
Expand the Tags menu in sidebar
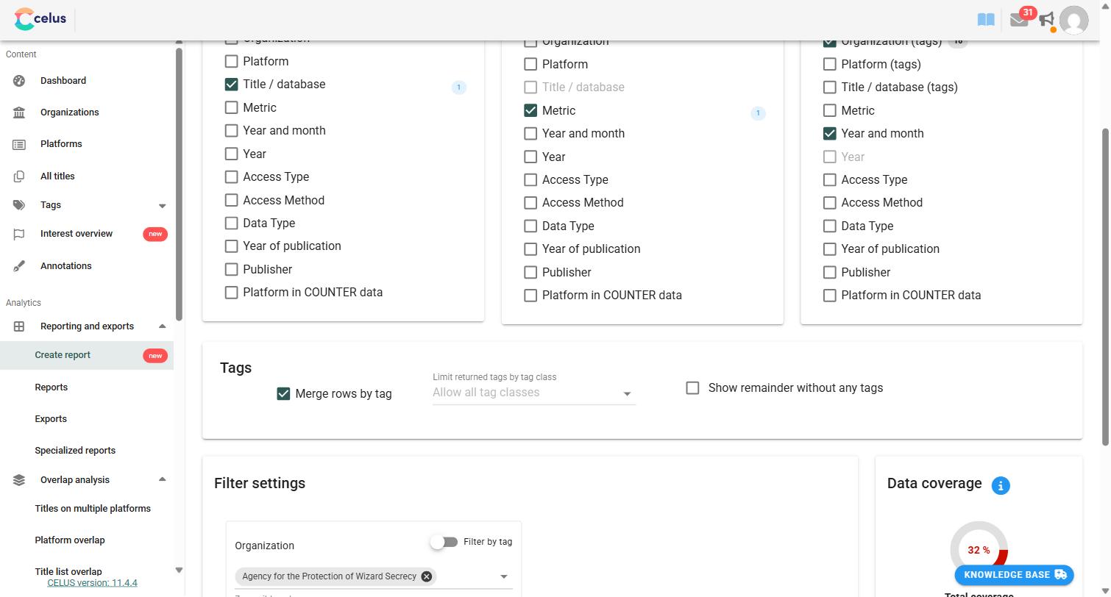pos(163,206)
